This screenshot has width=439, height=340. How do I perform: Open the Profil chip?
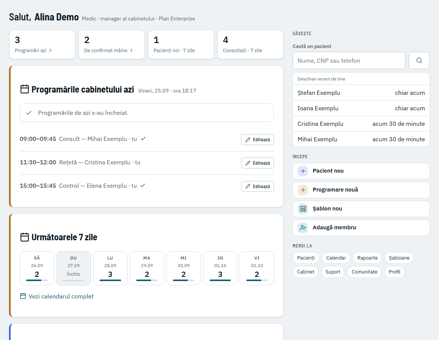394,272
